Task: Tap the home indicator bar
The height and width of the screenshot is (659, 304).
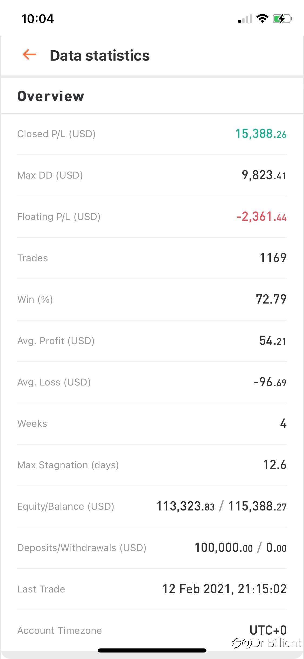Action: coord(152,650)
